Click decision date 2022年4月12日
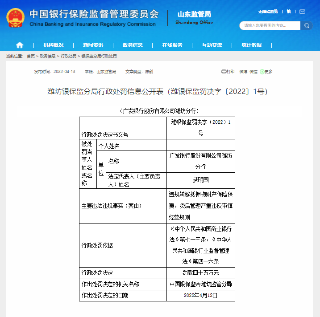 tap(201, 296)
